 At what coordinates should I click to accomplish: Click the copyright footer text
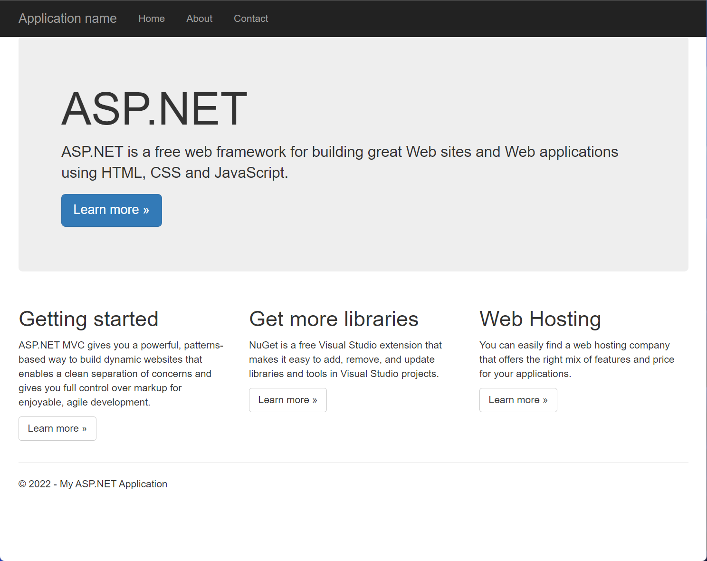coord(93,484)
